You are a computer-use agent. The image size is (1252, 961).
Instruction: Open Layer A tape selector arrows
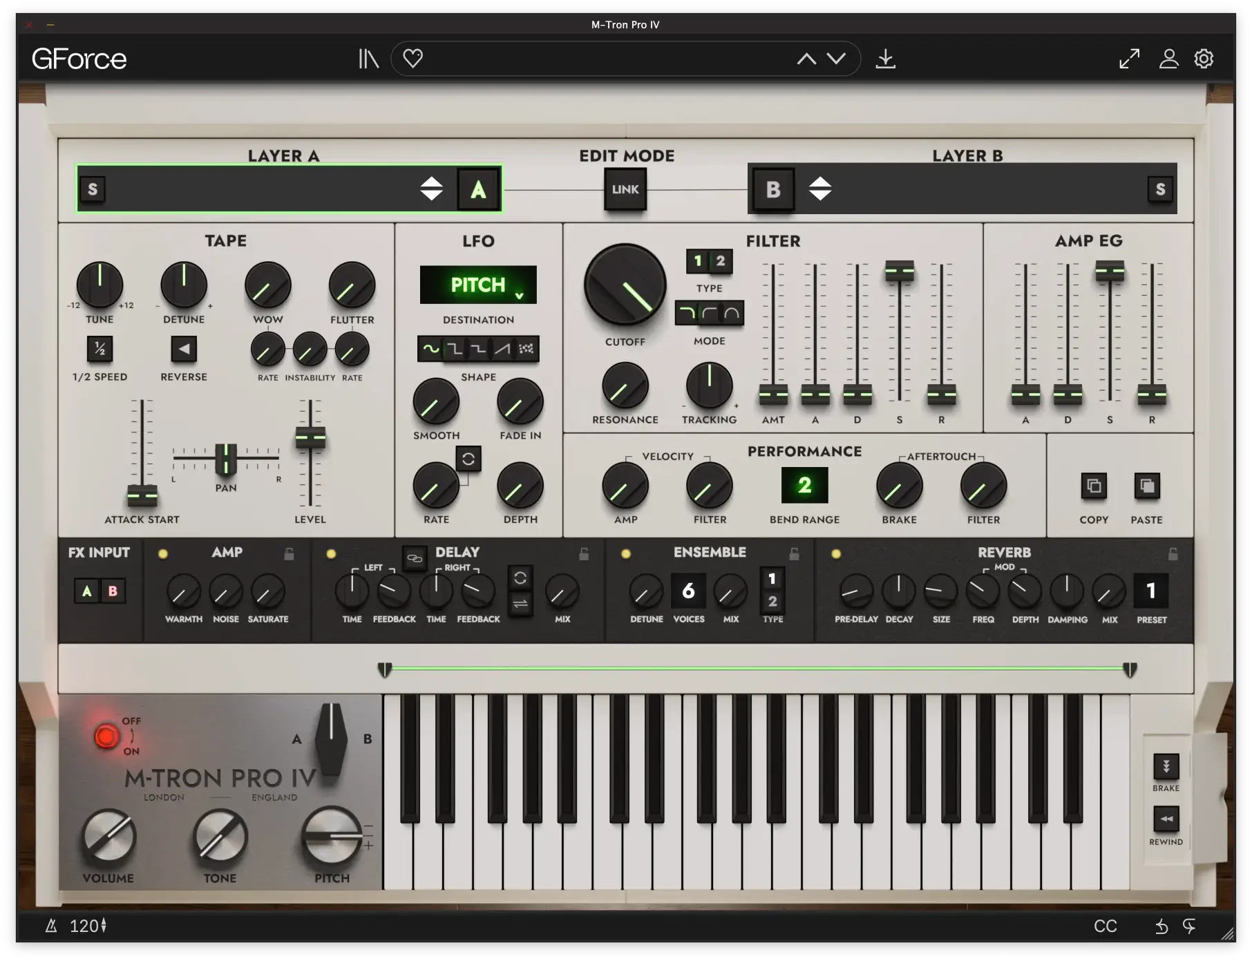(431, 189)
